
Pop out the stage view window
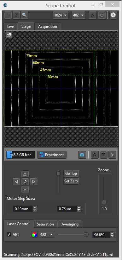(9, 35)
